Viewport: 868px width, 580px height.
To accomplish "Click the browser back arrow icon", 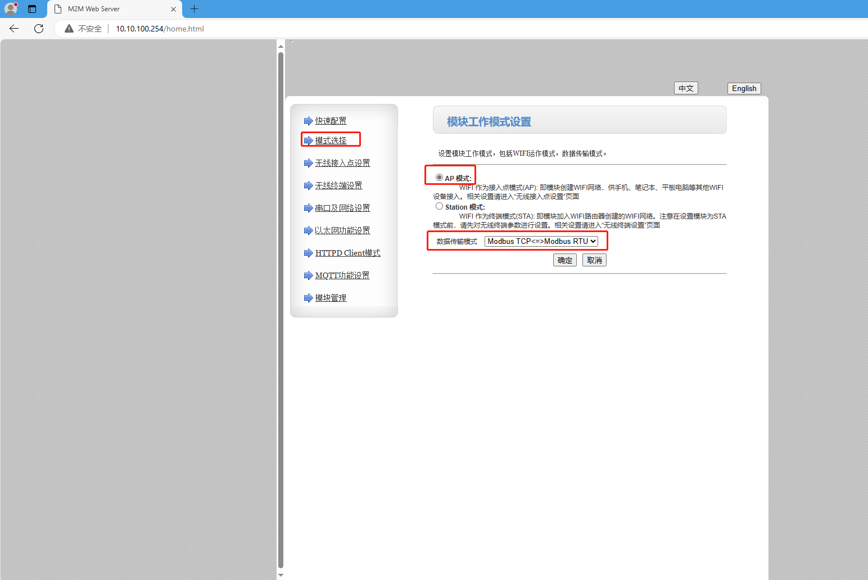I will point(14,29).
